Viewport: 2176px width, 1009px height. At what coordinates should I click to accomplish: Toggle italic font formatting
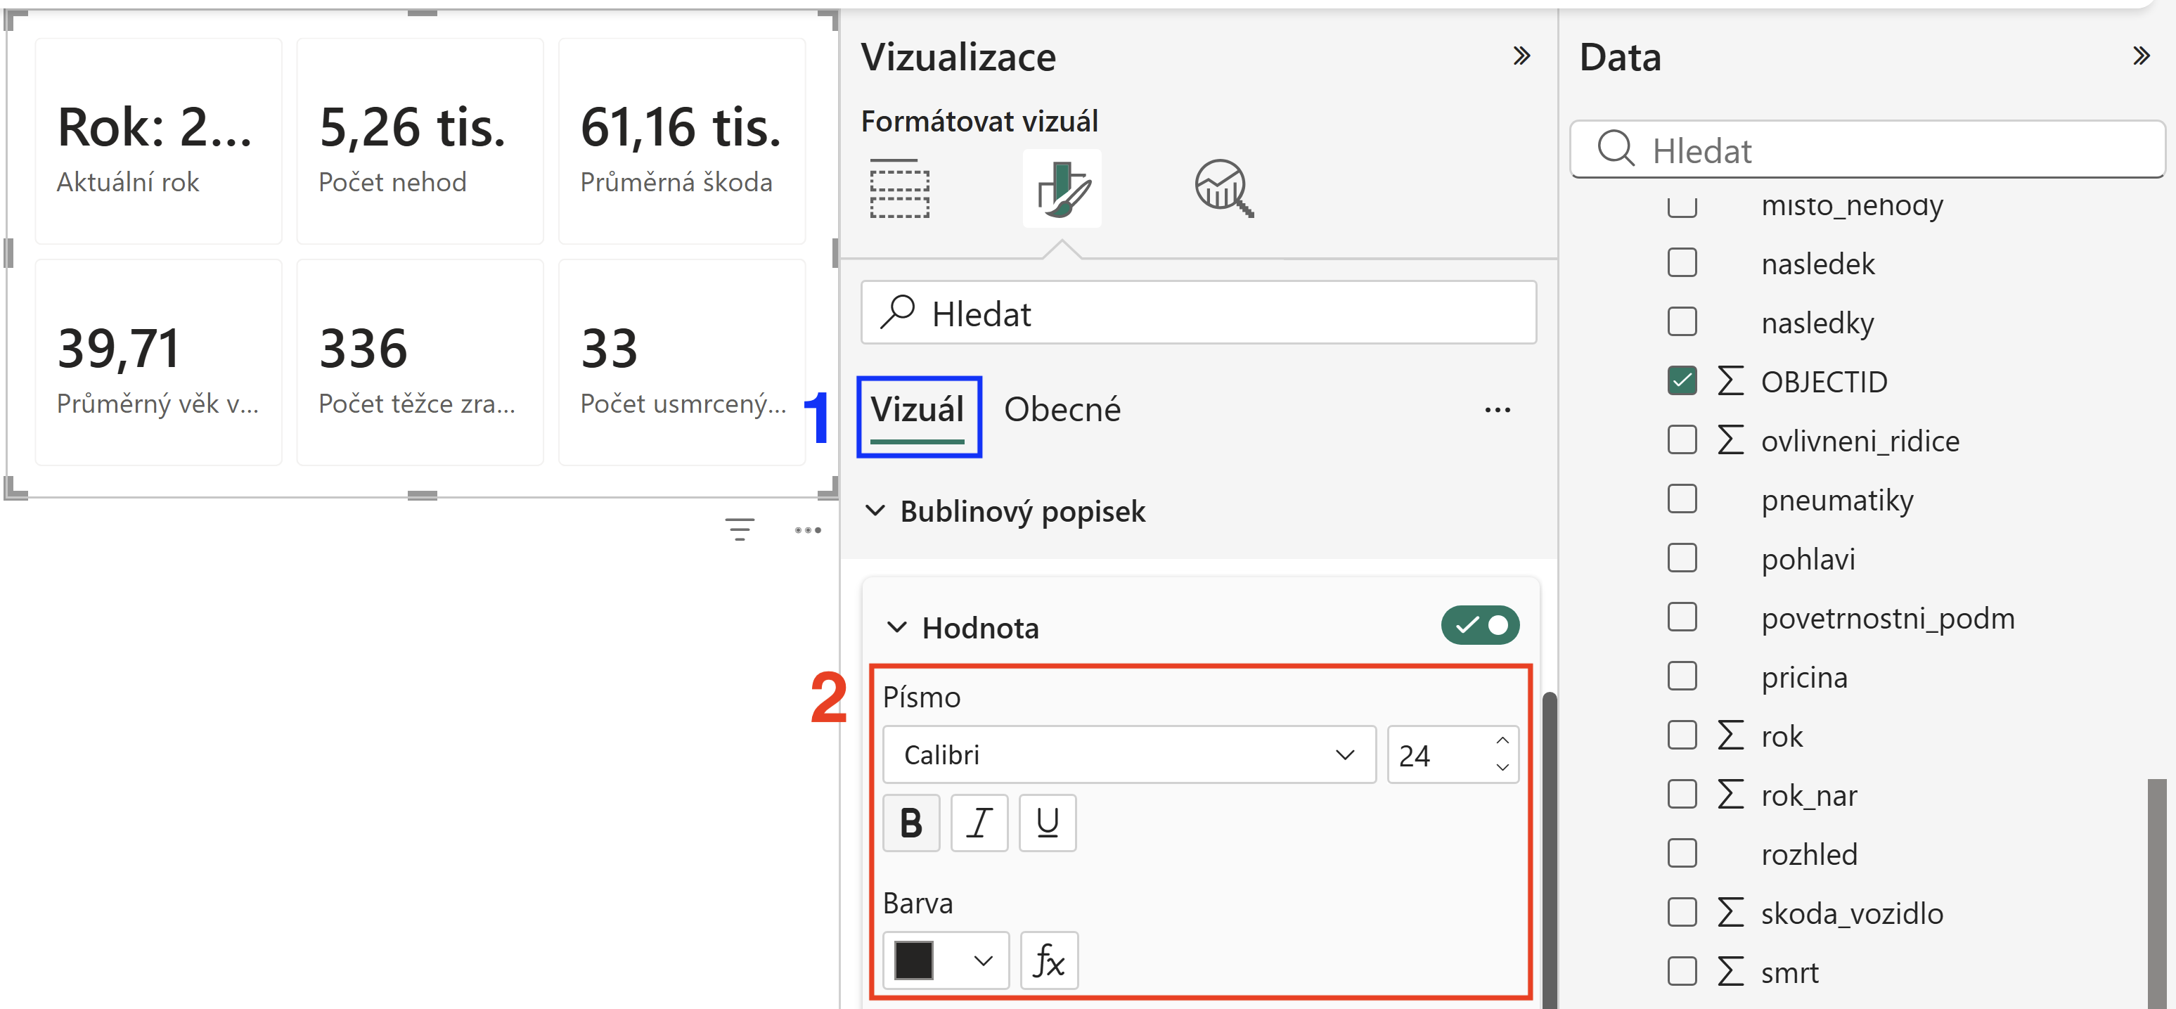coord(979,822)
